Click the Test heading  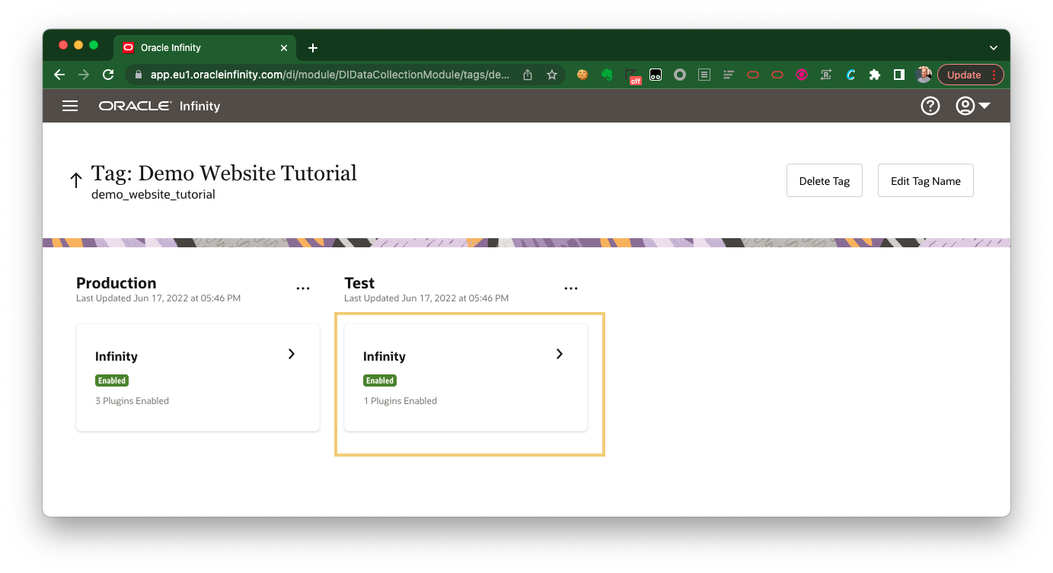coord(359,283)
